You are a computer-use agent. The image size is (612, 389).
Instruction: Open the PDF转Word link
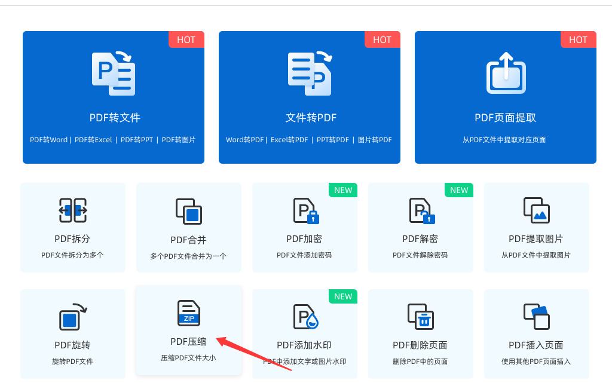click(x=49, y=140)
